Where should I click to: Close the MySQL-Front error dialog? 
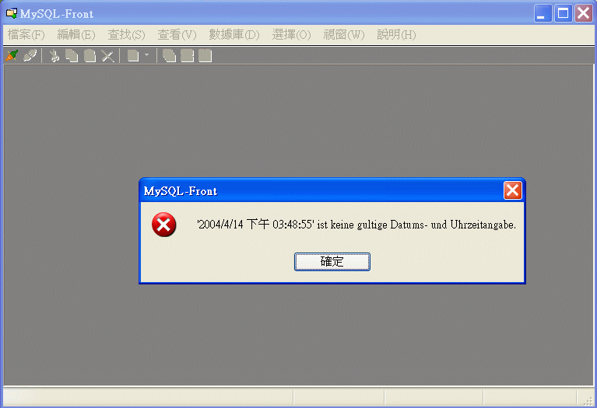coord(512,190)
